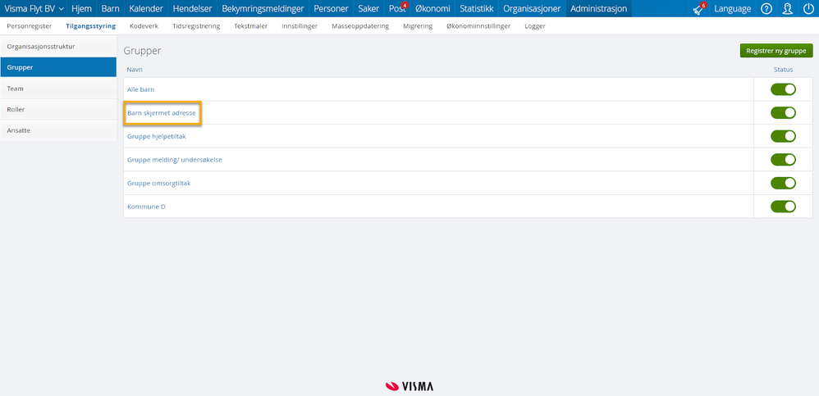The height and width of the screenshot is (396, 819).
Task: Open the Logger tab
Action: pyautogui.click(x=535, y=26)
